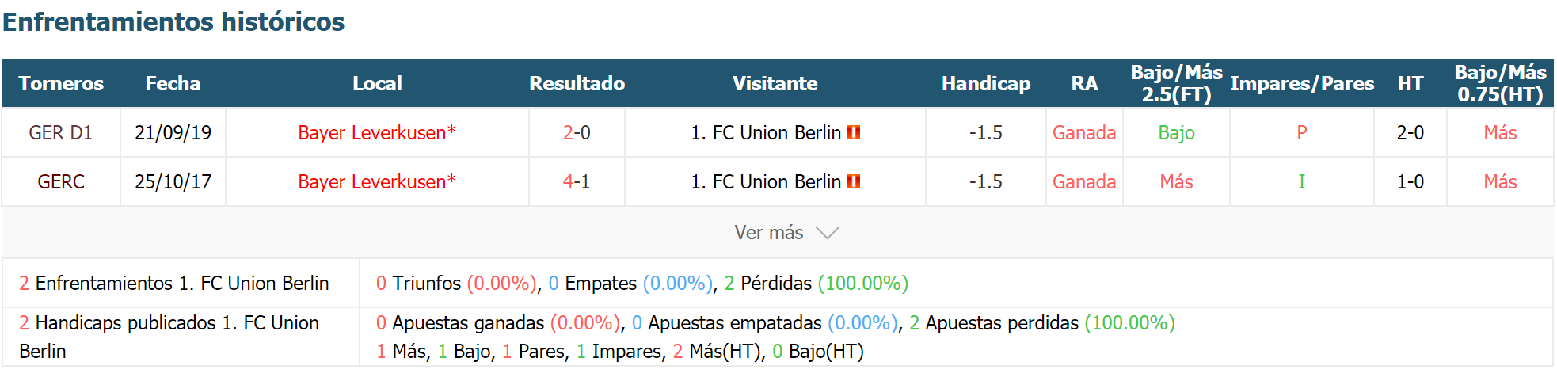Click the Ver más text
Viewport: 1557px width, 377px height.
coord(768,233)
